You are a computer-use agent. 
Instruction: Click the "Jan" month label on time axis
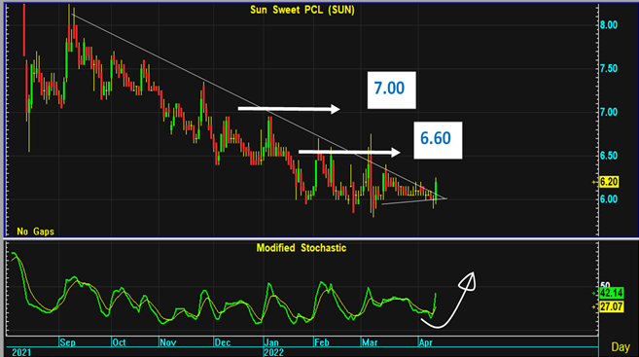271,342
